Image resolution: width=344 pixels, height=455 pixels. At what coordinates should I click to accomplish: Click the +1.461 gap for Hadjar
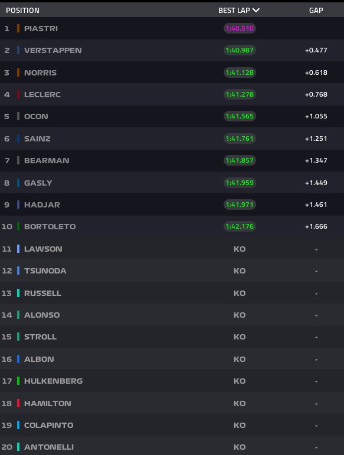(316, 205)
